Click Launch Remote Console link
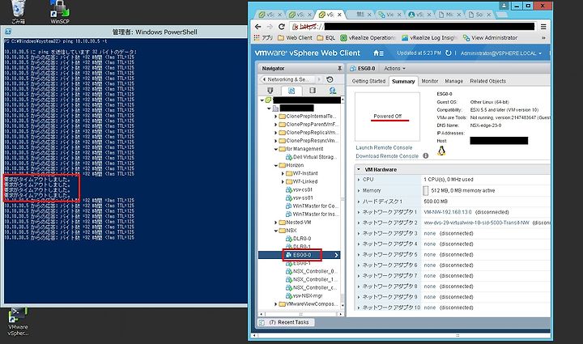583x344 pixels. tap(384, 147)
